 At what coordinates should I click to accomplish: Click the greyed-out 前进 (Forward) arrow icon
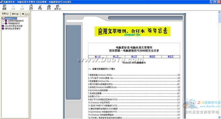pos(22,7)
